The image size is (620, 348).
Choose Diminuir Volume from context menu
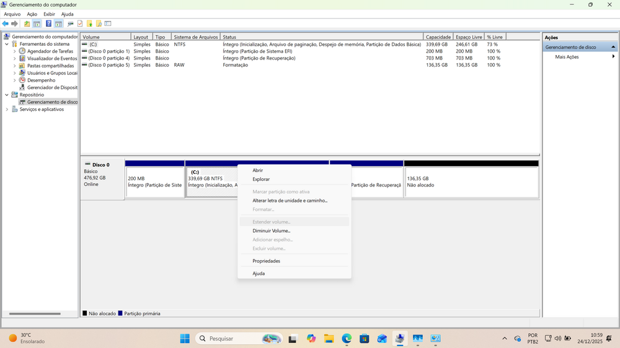pyautogui.click(x=271, y=230)
